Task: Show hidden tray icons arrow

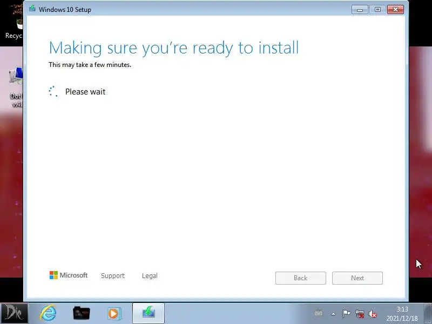Action: [333, 314]
